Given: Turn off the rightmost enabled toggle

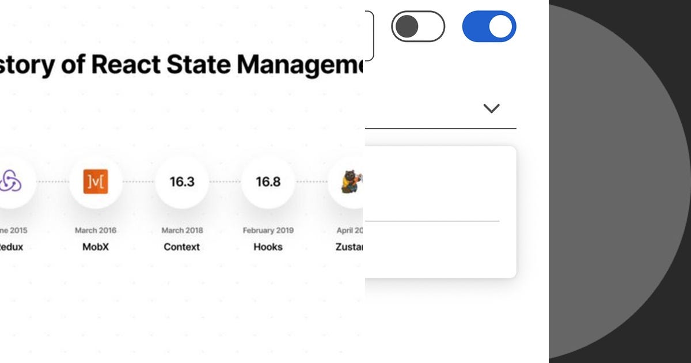Looking at the screenshot, I should [488, 25].
